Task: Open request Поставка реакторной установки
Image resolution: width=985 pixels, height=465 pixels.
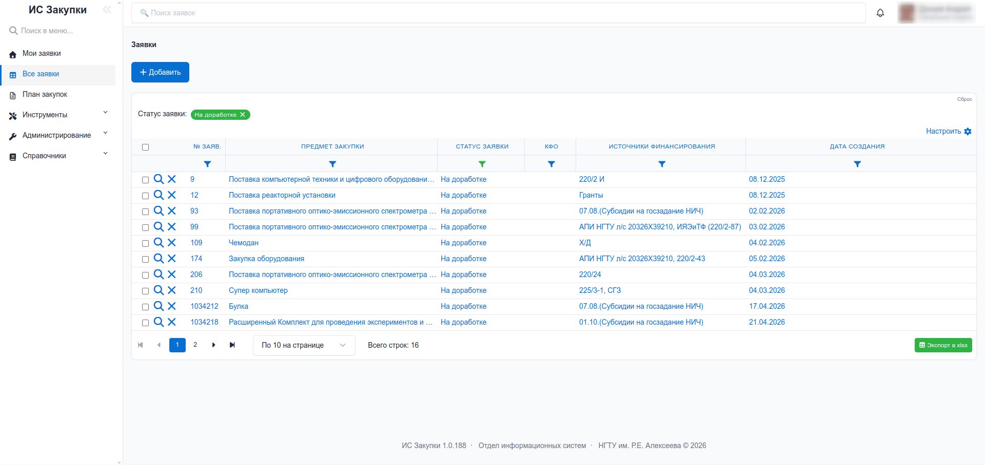Action: 282,195
